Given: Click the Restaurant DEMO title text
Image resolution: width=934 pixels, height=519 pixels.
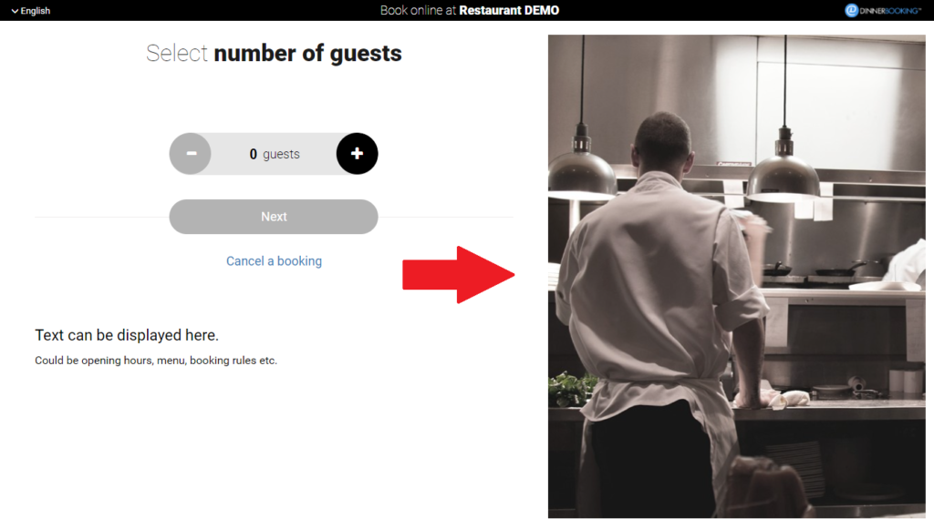Looking at the screenshot, I should (x=509, y=10).
